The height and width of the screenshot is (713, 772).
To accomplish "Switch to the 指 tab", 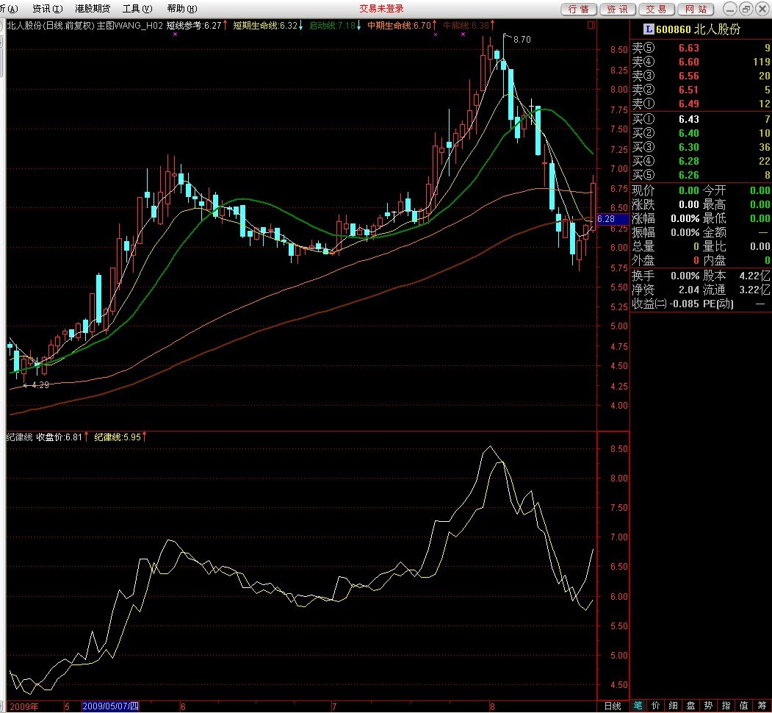I will (x=726, y=706).
